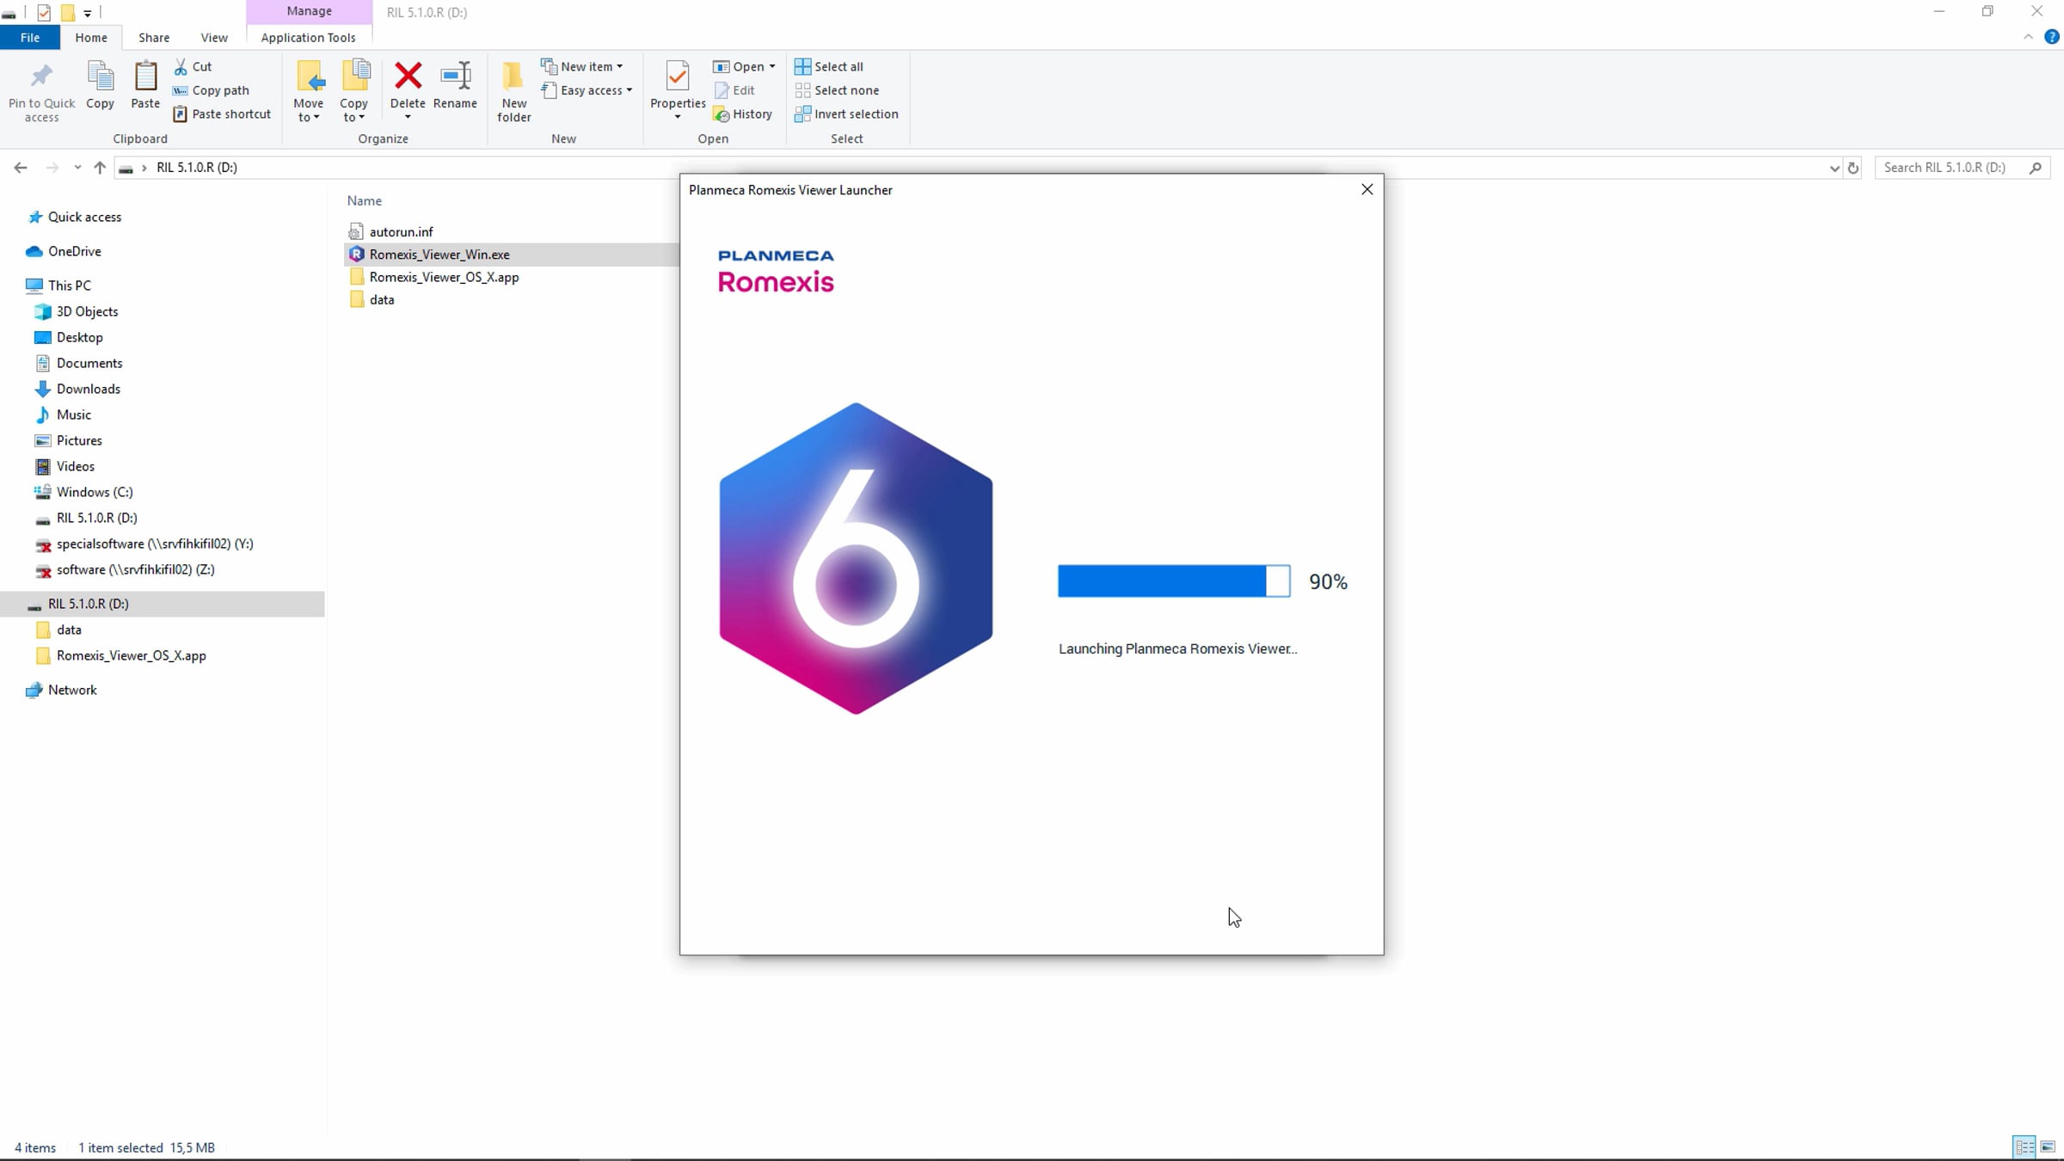
Task: Switch to large icons view layout
Action: point(2048,1147)
